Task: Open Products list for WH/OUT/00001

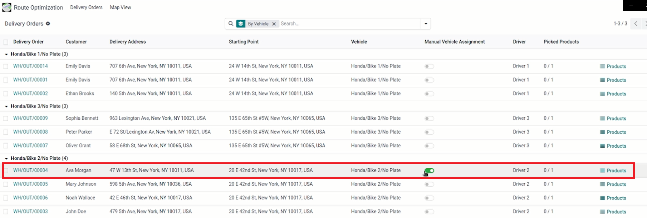Action: [x=613, y=80]
